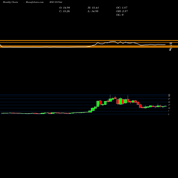Select the "OH: 2.87" readout
178x178 pixels.
pyautogui.click(x=122, y=11)
